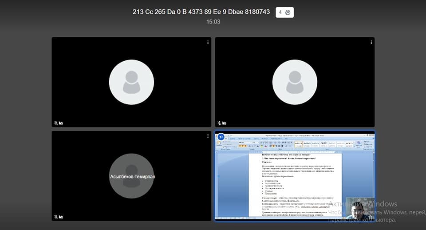Select the top-right participant's avatar
This screenshot has width=426, height=230.
[295, 82]
